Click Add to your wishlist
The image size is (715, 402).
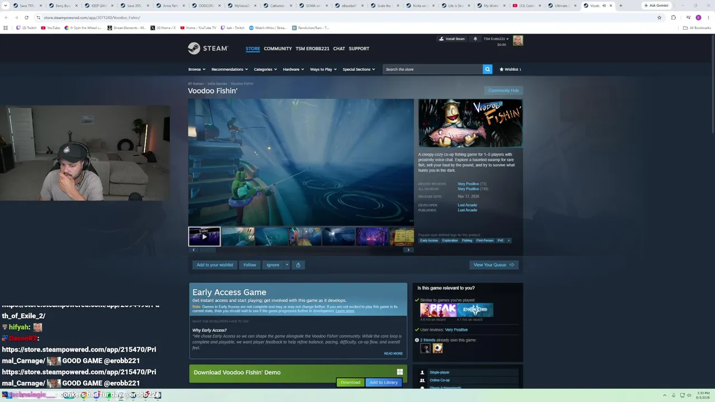[215, 265]
